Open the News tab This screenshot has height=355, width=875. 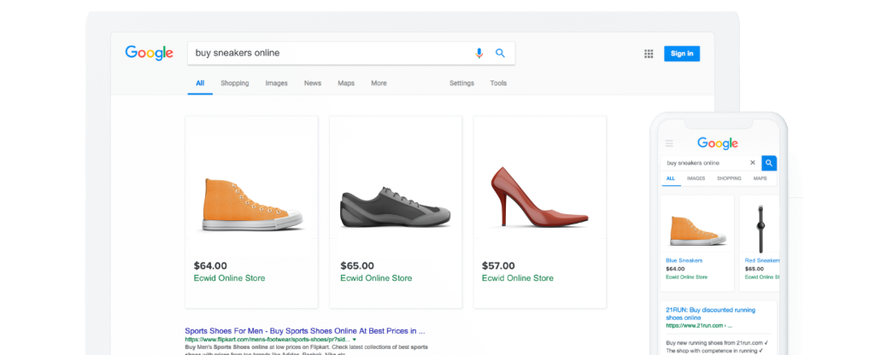coord(313,83)
